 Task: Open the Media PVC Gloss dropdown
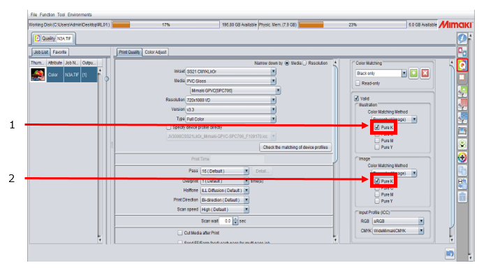click(x=230, y=81)
